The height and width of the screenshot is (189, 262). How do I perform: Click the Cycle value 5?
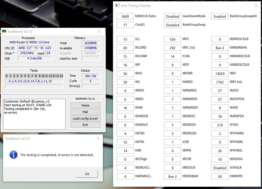(90, 81)
